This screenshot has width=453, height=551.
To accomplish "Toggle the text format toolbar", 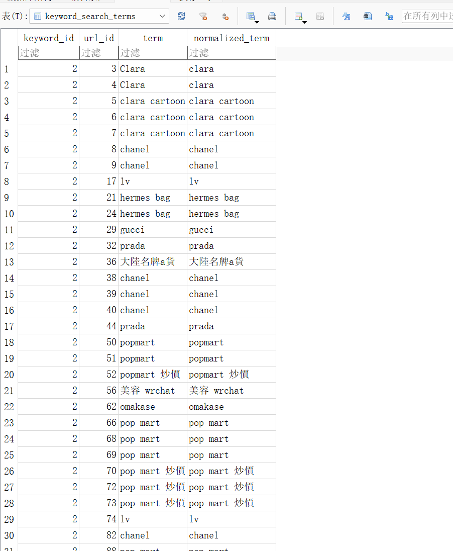I will click(x=346, y=17).
